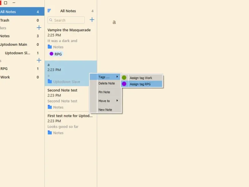
Task: Click the Uptodown Slave folder label
Action: point(67,82)
